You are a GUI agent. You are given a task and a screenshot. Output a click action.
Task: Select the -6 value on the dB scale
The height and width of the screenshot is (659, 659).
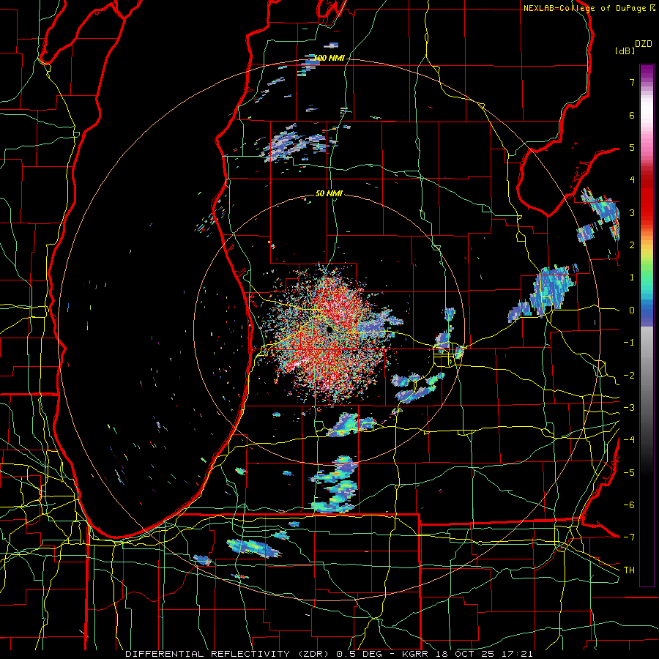click(629, 505)
